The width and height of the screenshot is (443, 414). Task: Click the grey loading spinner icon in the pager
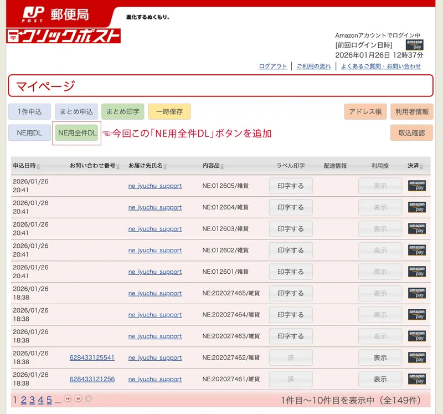(89, 398)
